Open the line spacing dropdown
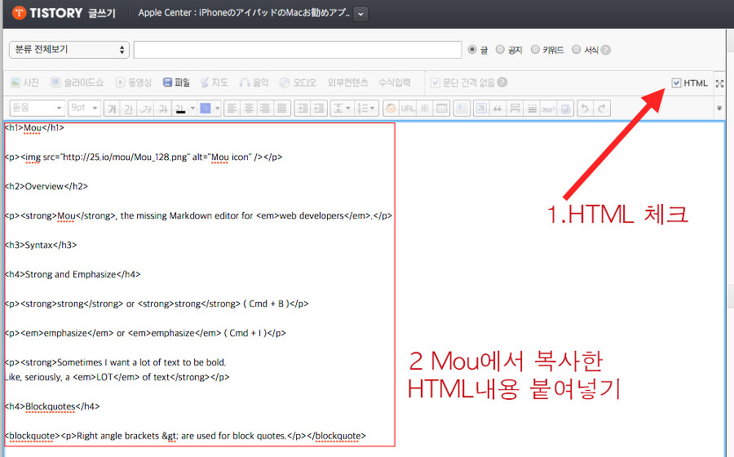This screenshot has height=457, width=734. click(x=342, y=109)
